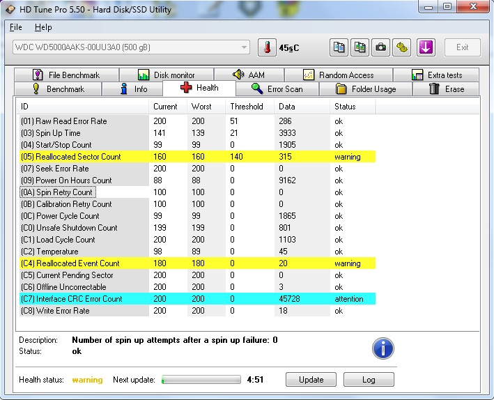Select the Health tab
This screenshot has width=494, height=400.
point(199,88)
